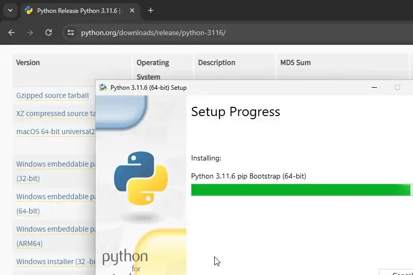This screenshot has height=275, width=413.
Task: Minimize the Python 3.11.6 Setup window
Action: [x=374, y=87]
